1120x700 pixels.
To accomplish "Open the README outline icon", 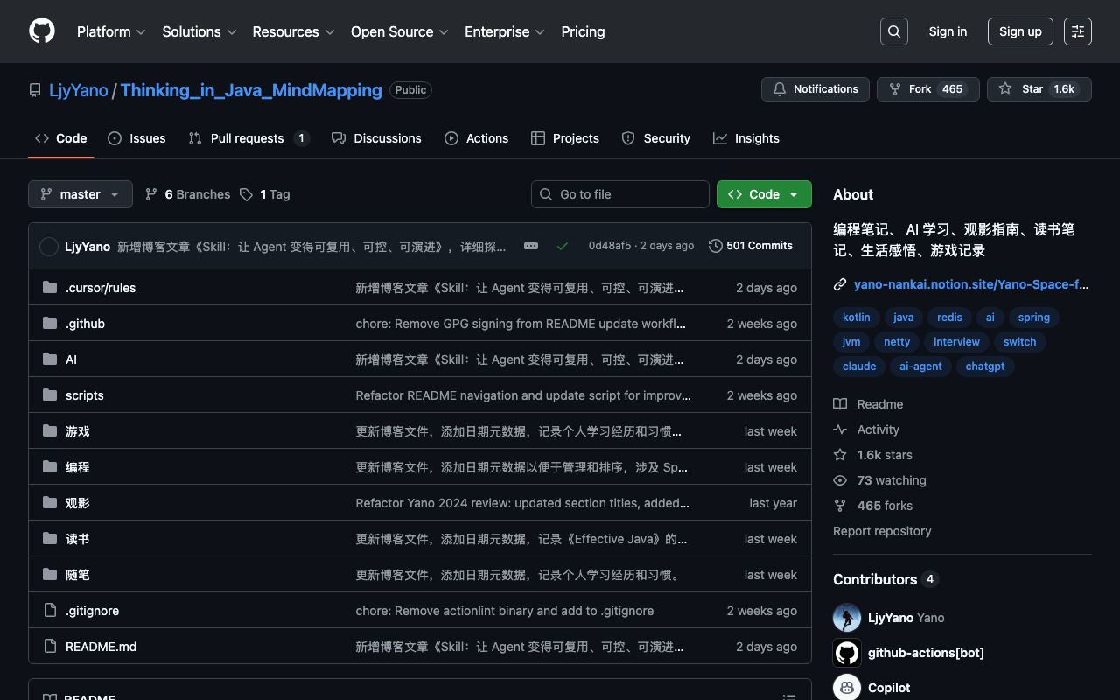I will (788, 696).
